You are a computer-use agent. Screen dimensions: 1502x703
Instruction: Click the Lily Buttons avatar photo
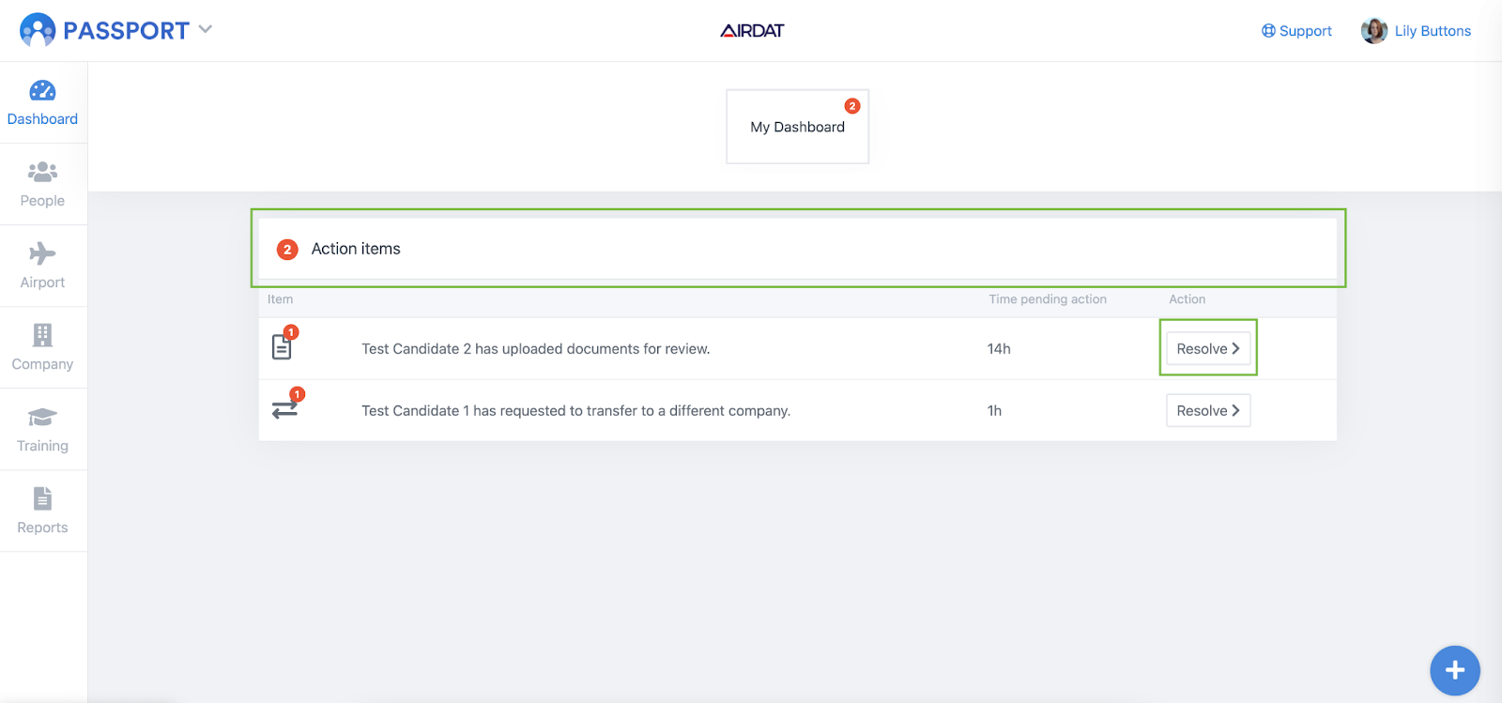coord(1374,31)
